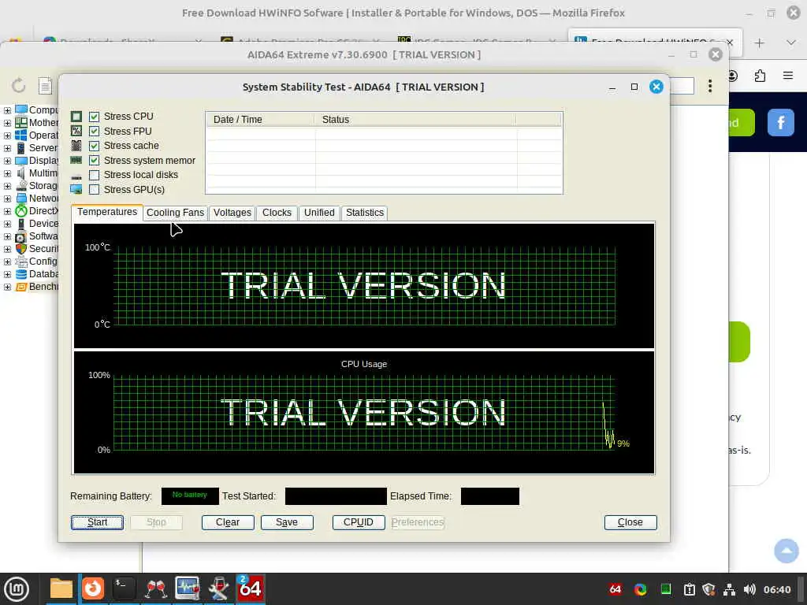This screenshot has width=807, height=605.
Task: Expand the Network tree node
Action: point(7,199)
